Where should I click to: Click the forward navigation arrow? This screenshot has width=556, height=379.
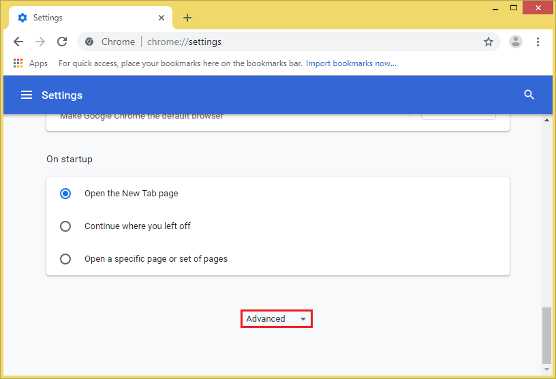tap(40, 42)
